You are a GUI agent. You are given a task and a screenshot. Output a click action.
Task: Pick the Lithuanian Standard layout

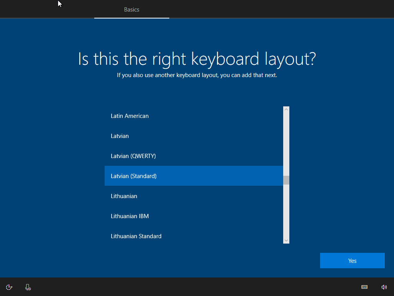coord(136,236)
